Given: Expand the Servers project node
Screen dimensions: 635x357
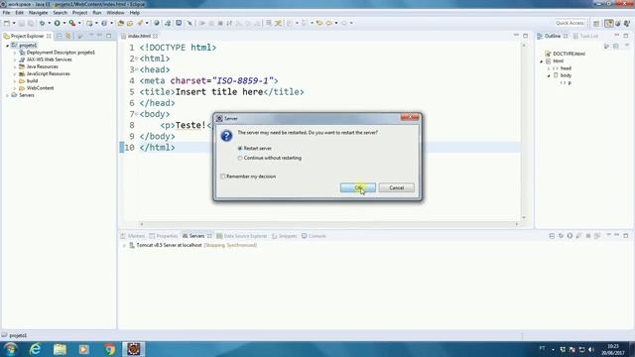Looking at the screenshot, I should [x=7, y=95].
